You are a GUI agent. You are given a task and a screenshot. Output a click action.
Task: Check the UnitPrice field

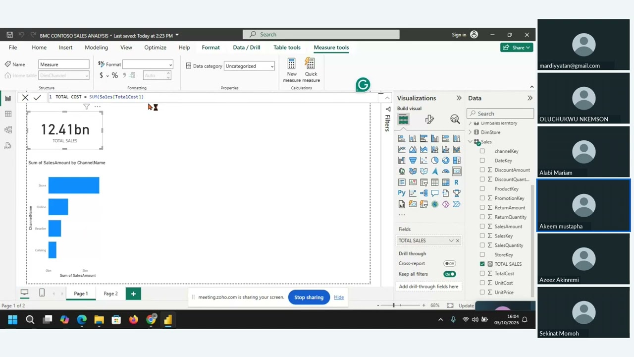pos(482,293)
